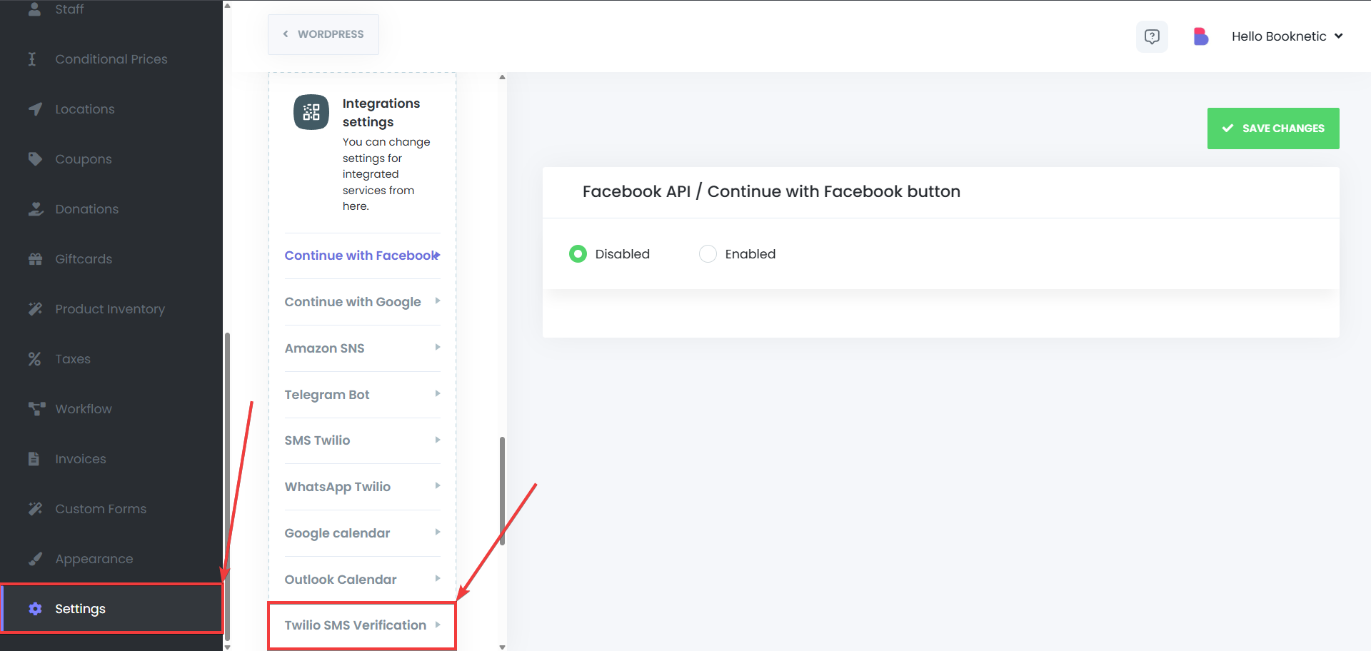
Task: Click the Taxes percent icon
Action: click(x=34, y=359)
